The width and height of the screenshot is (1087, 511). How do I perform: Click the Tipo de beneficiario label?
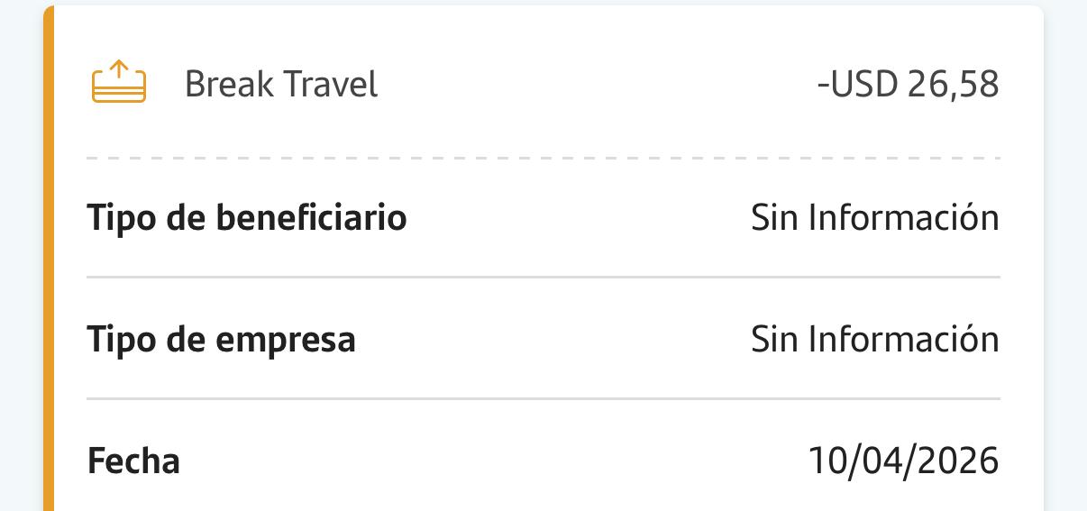tap(246, 218)
